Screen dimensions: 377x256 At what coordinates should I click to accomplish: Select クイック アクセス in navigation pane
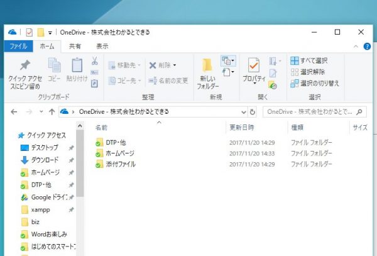pos(42,135)
